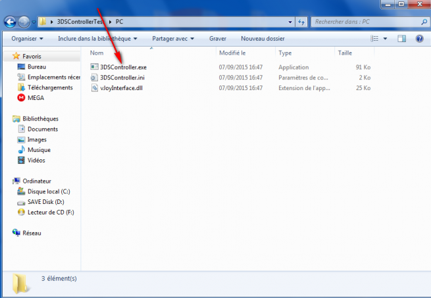Click the Vidéos film icon

tap(21, 160)
